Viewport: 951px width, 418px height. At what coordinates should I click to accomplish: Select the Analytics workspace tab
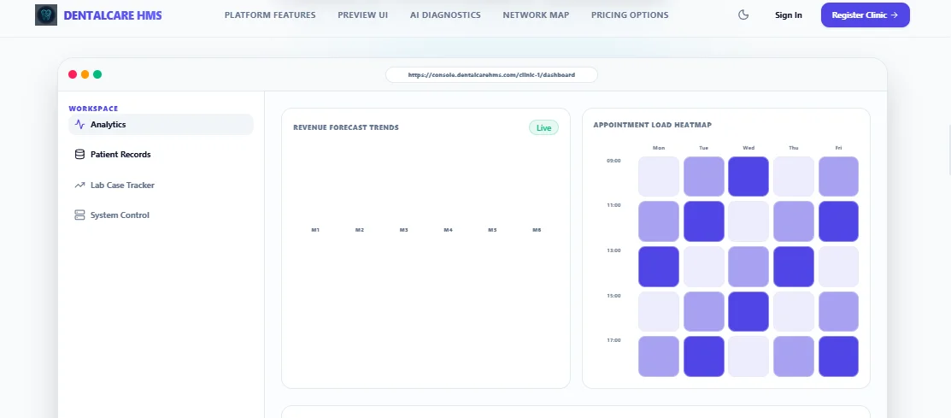[161, 124]
